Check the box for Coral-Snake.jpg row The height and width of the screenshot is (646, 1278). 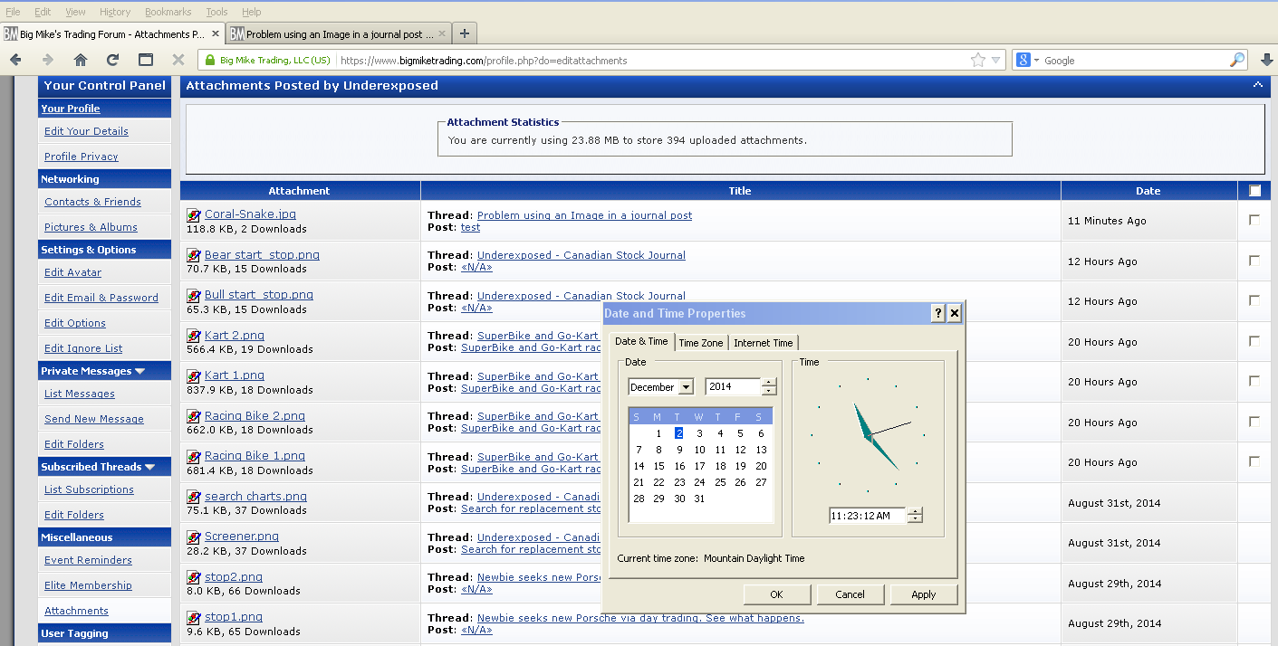pyautogui.click(x=1254, y=220)
